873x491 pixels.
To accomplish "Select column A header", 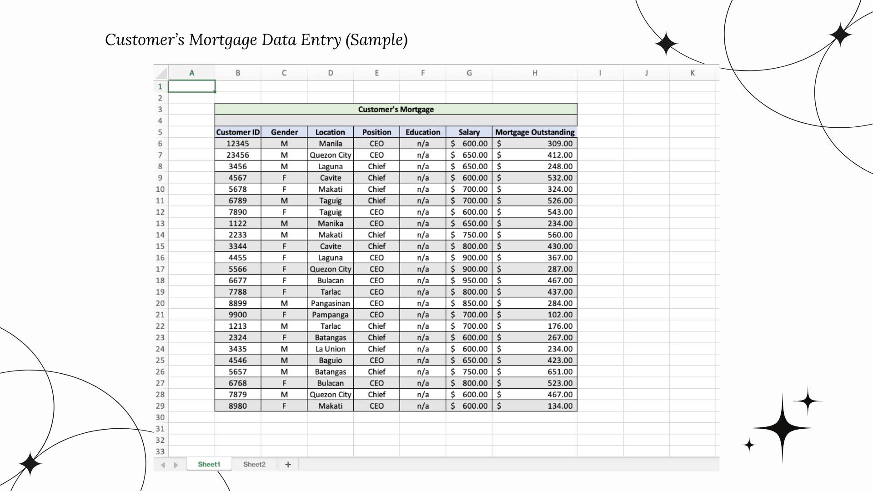I will [191, 73].
